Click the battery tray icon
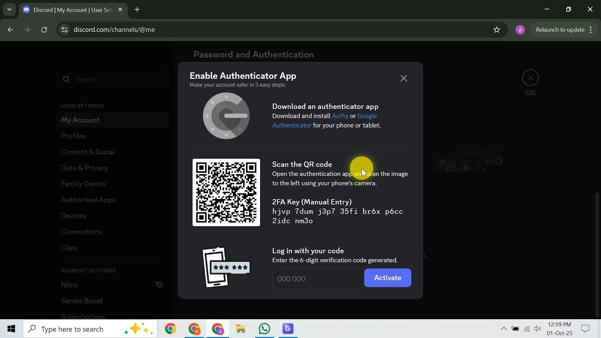This screenshot has height=338, width=601. (x=515, y=329)
